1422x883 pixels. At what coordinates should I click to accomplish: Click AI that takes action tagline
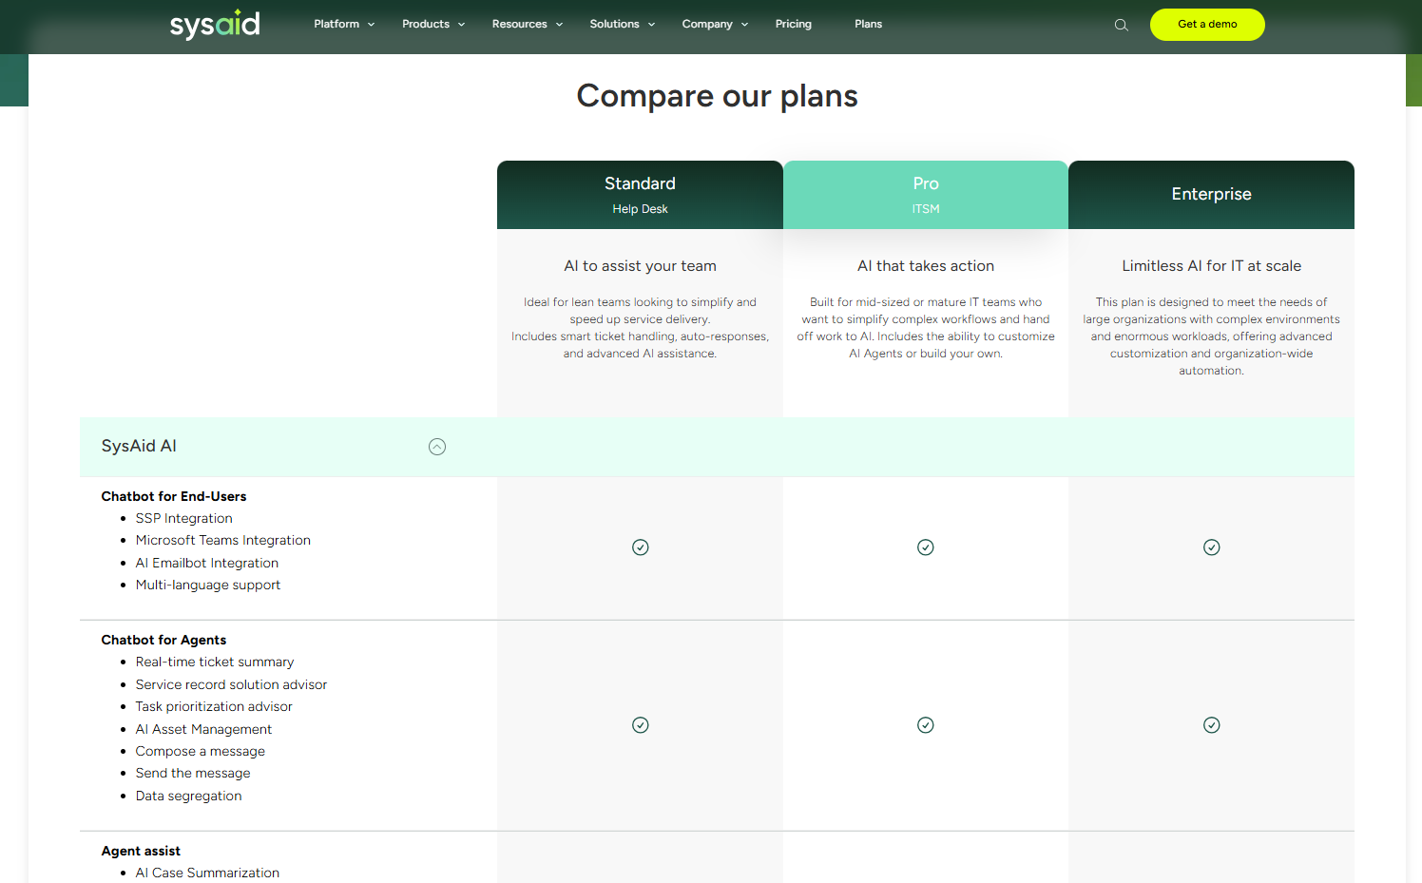tap(926, 266)
